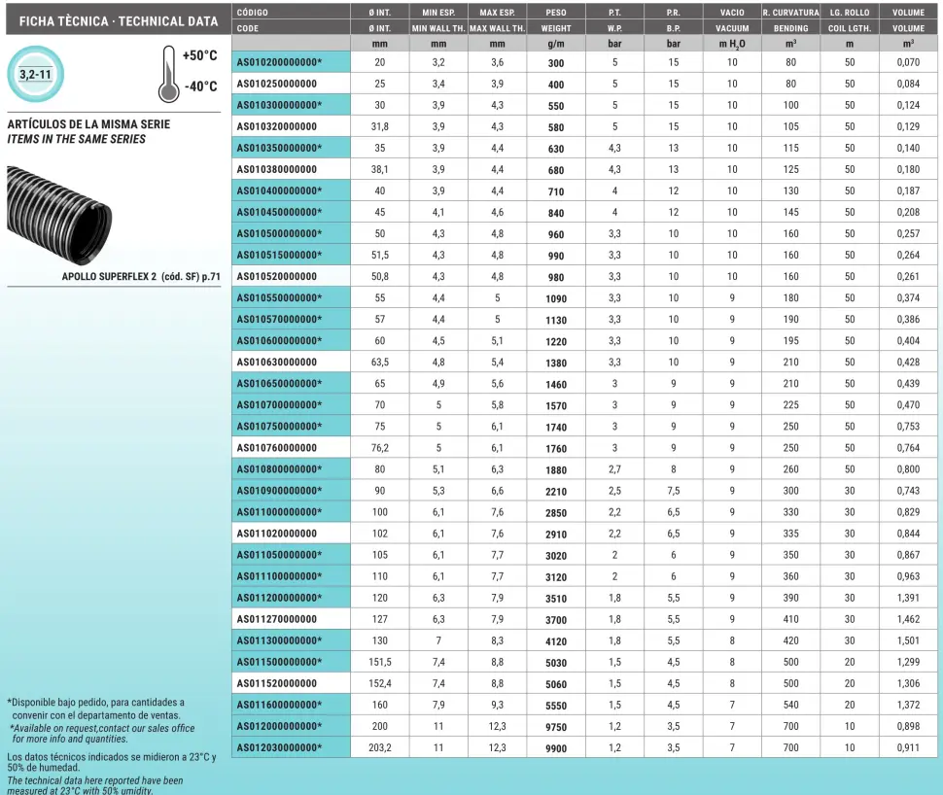Click the ARTÍCULOS DE LA MISMA SERIE heading
Screen dimensions: 943x795
88,124
